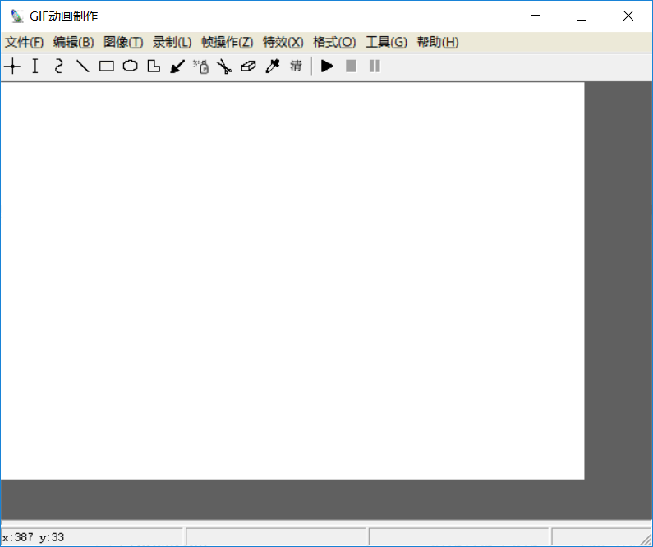Maximize the GIF动画制作 window
Screen dimensions: 653x547
[x=582, y=16]
